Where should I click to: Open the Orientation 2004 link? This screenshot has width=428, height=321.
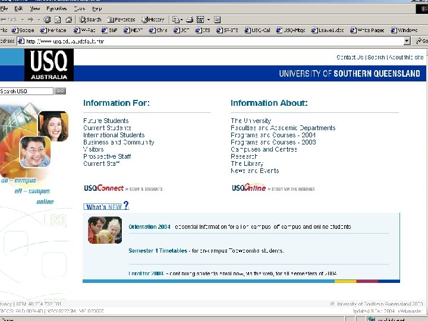(149, 227)
